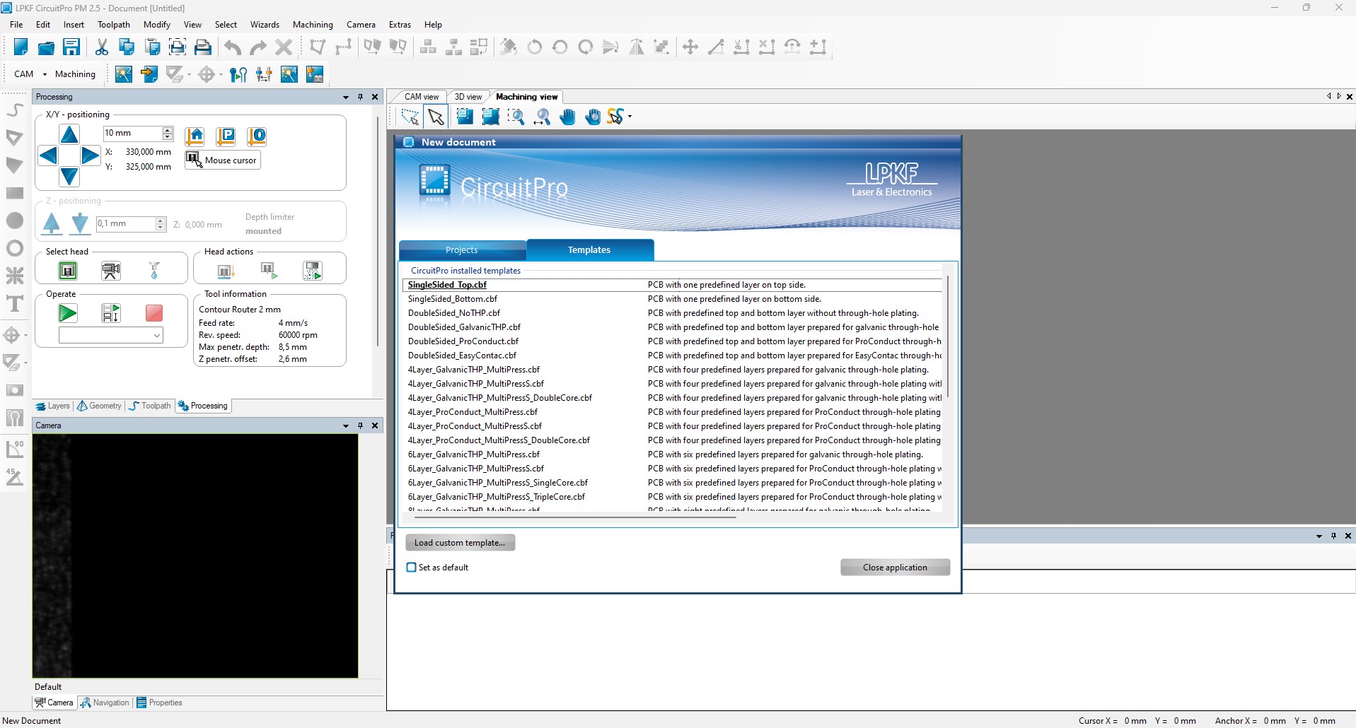Move head to Zero position (0 icon)
Image resolution: width=1356 pixels, height=728 pixels.
257,136
